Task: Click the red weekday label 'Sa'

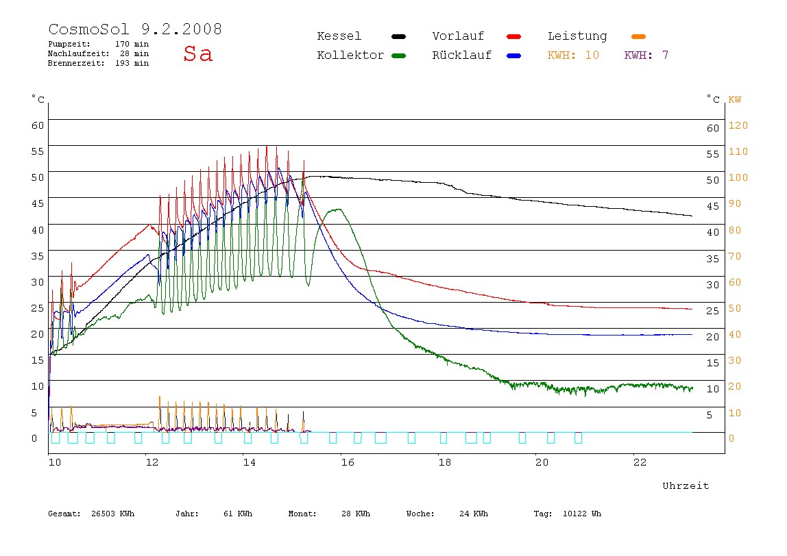Action: coord(197,53)
